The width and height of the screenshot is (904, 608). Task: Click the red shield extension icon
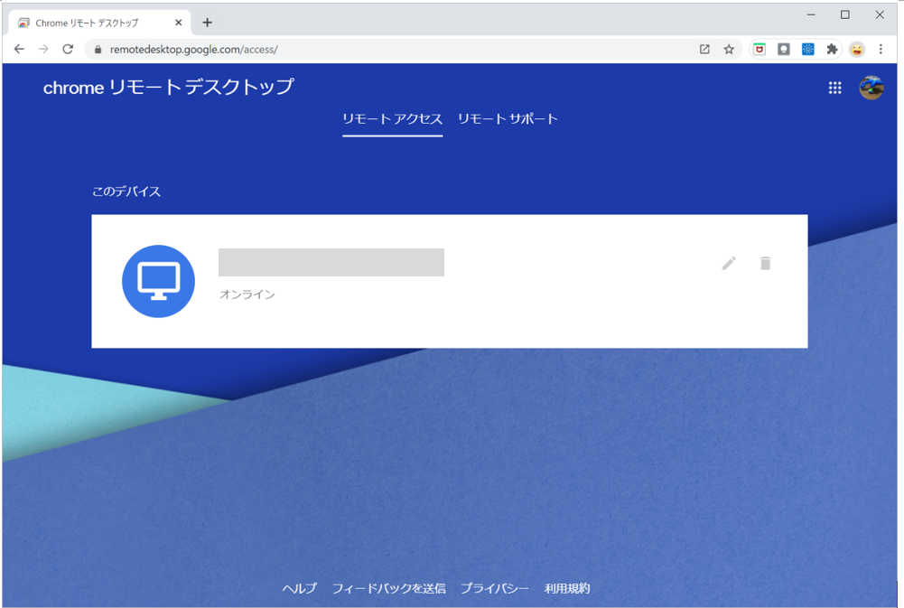pyautogui.click(x=760, y=50)
